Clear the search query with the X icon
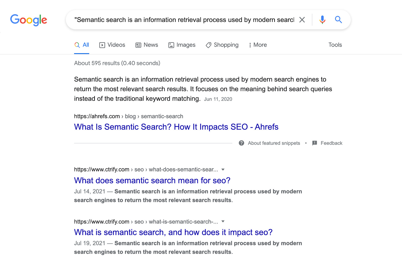402x263 pixels. click(x=302, y=20)
